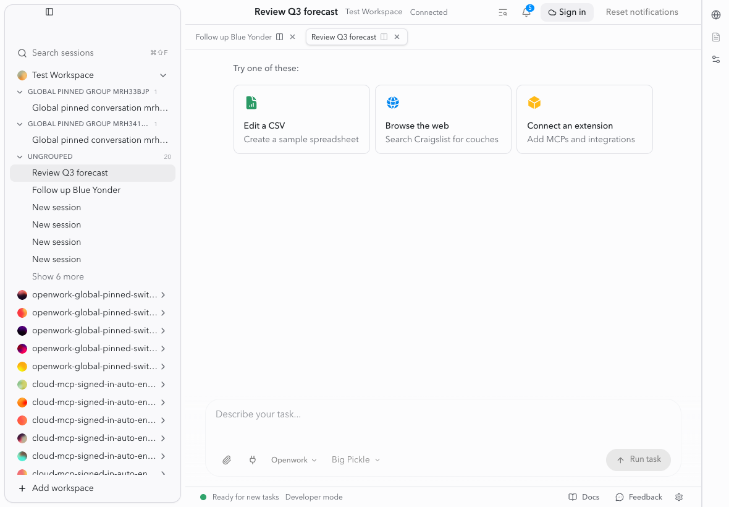This screenshot has width=729, height=507.
Task: Open the session search list icon
Action: [503, 12]
